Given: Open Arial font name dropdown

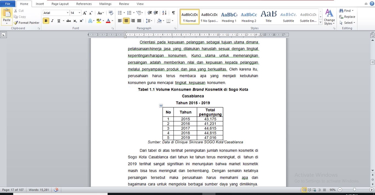Looking at the screenshot, I should pos(68,13).
